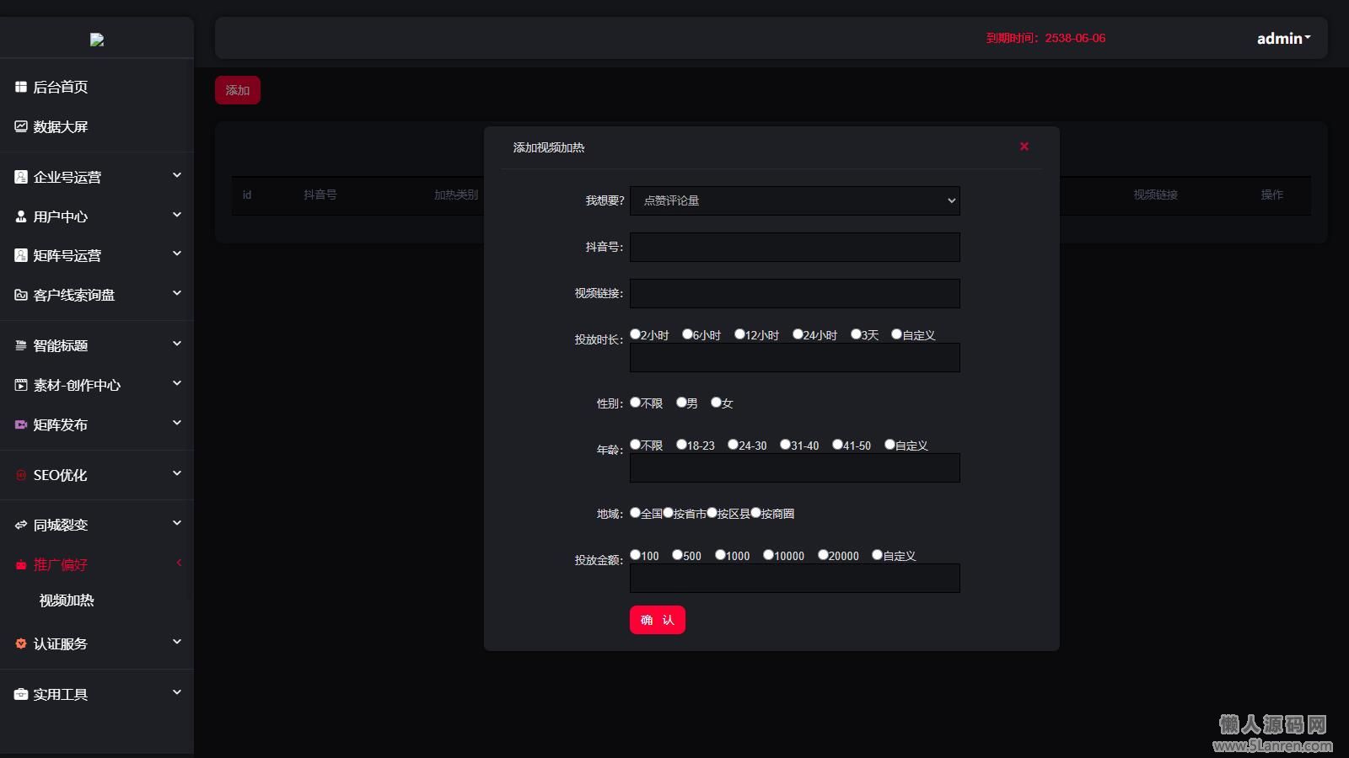1349x758 pixels.
Task: Click the 企业号运营 sidebar icon
Action: [x=21, y=177]
